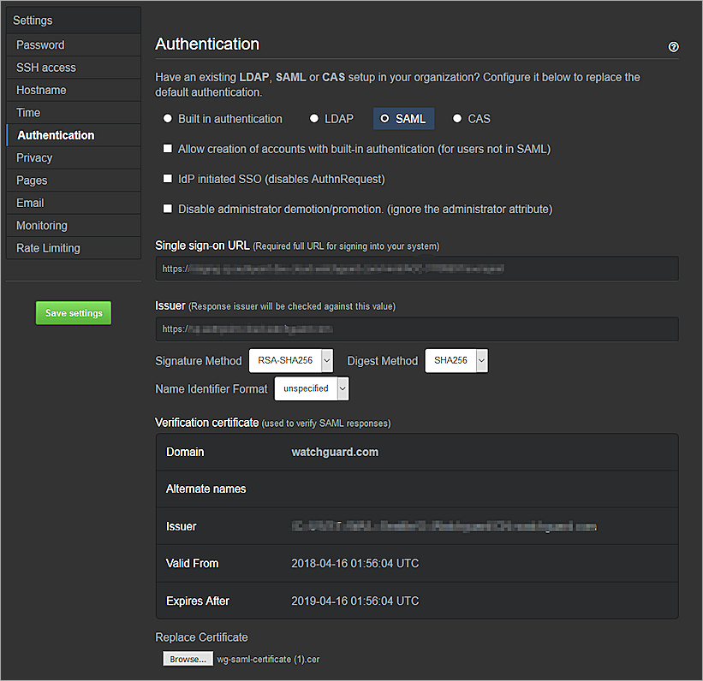Expand the Digest Method dropdown
Screen dimensions: 703x681
click(x=456, y=361)
